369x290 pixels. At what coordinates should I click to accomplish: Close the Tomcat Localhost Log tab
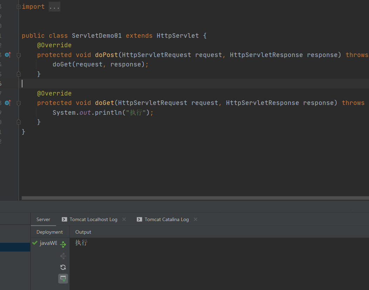coord(124,219)
